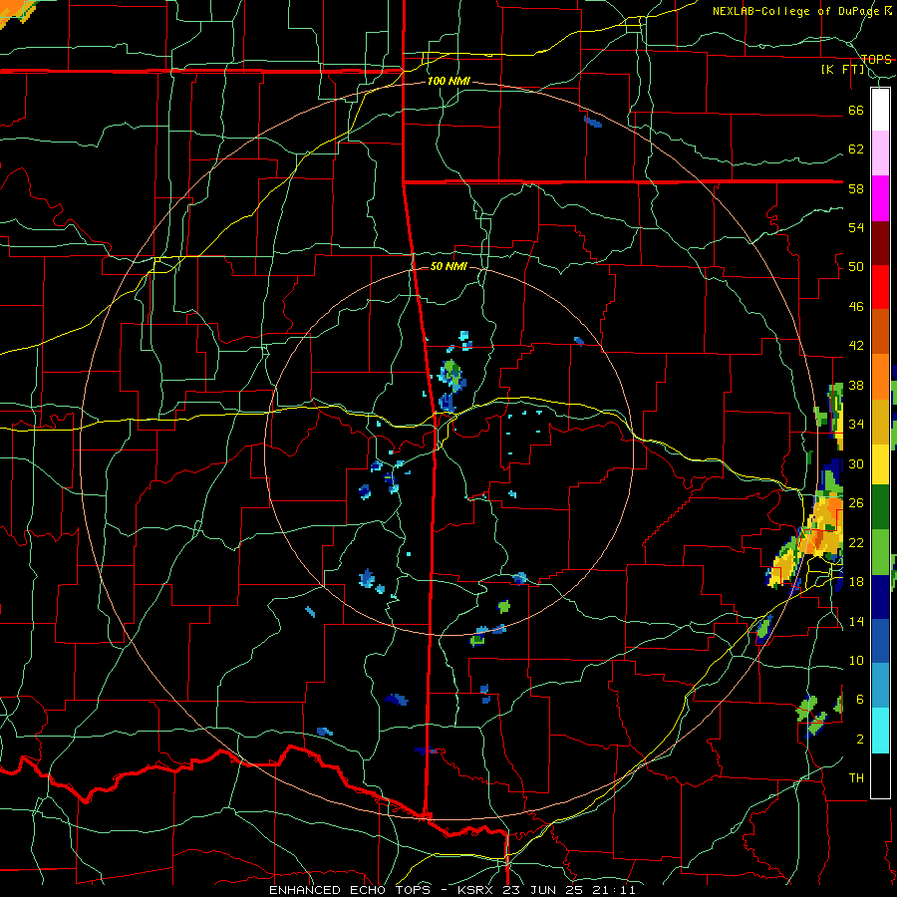Viewport: 897px width, 897px height.
Task: Click the legend value '62'
Action: point(856,149)
